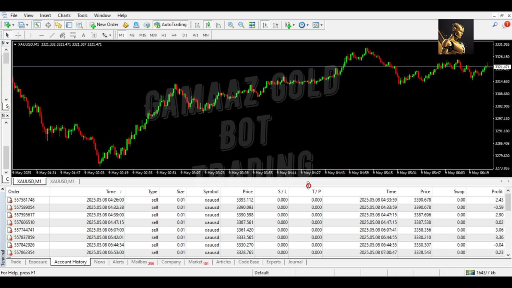Screen dimensions: 512x288
Task: Click the Templates icon
Action: coord(316,25)
